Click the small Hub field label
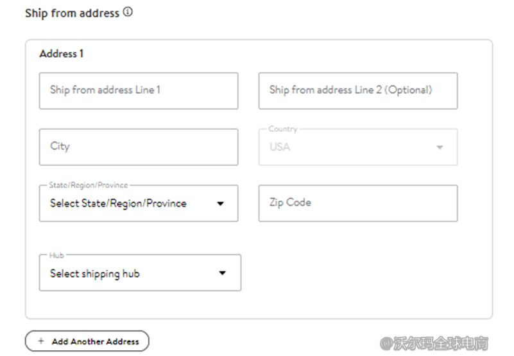The image size is (514, 356). (x=56, y=255)
